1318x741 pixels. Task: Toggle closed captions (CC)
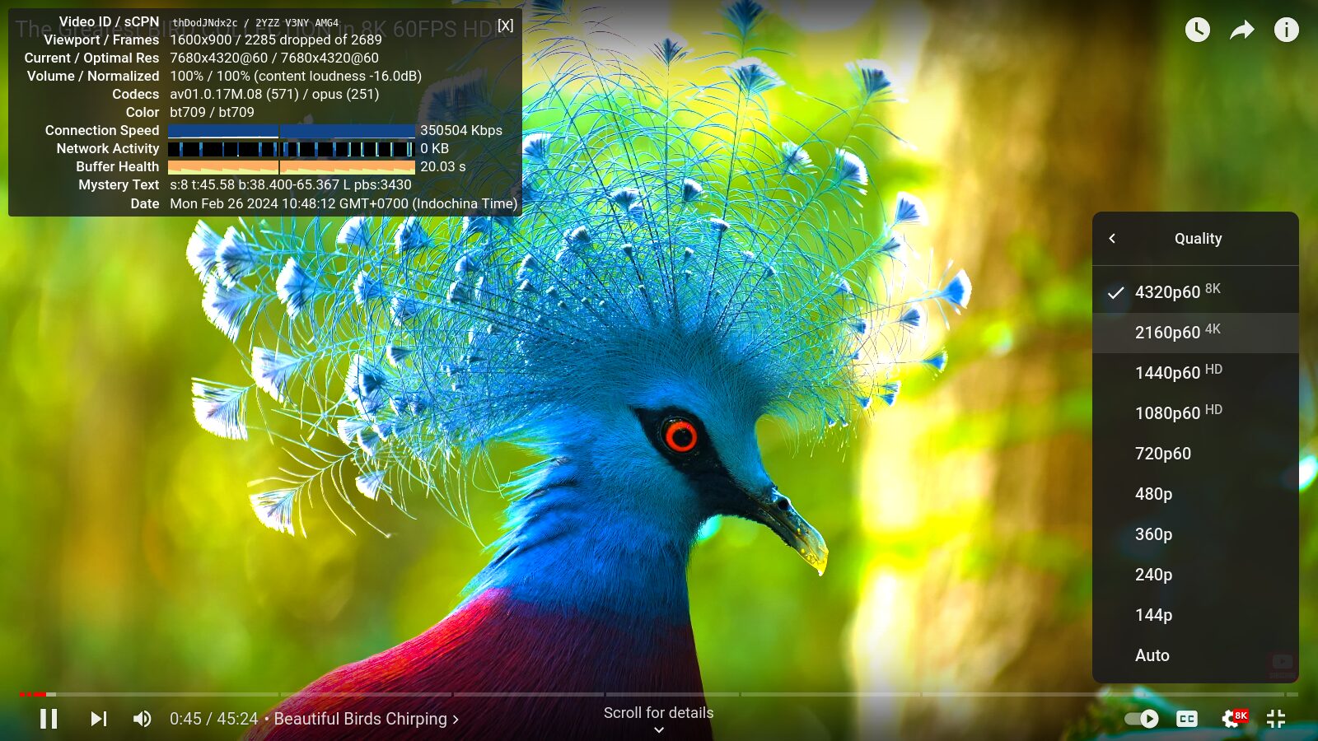pyautogui.click(x=1187, y=719)
